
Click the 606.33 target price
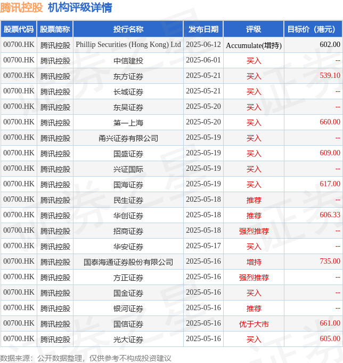tap(330, 215)
